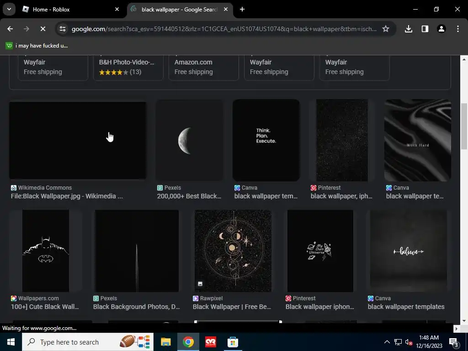Open the B&H Photo-Video shopping card
468x351 pixels.
pos(128,68)
